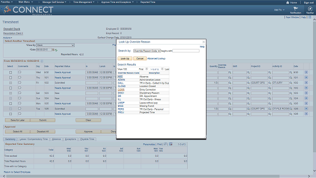
Task: Choose the CORR override reason code
Action: coord(121,89)
